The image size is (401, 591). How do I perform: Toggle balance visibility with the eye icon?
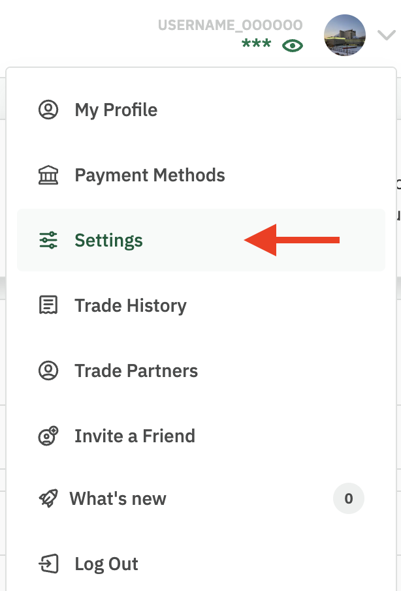293,46
